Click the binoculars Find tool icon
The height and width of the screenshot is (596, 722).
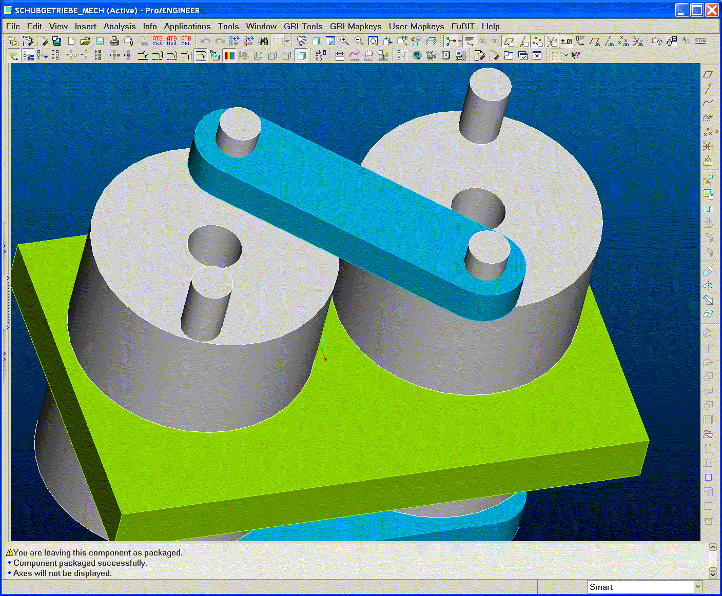point(263,41)
